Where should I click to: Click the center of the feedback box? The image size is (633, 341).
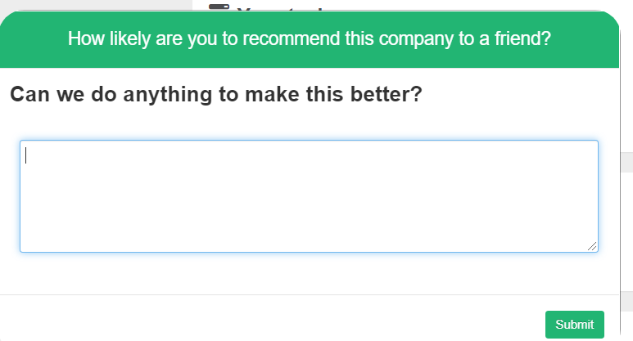tap(309, 196)
